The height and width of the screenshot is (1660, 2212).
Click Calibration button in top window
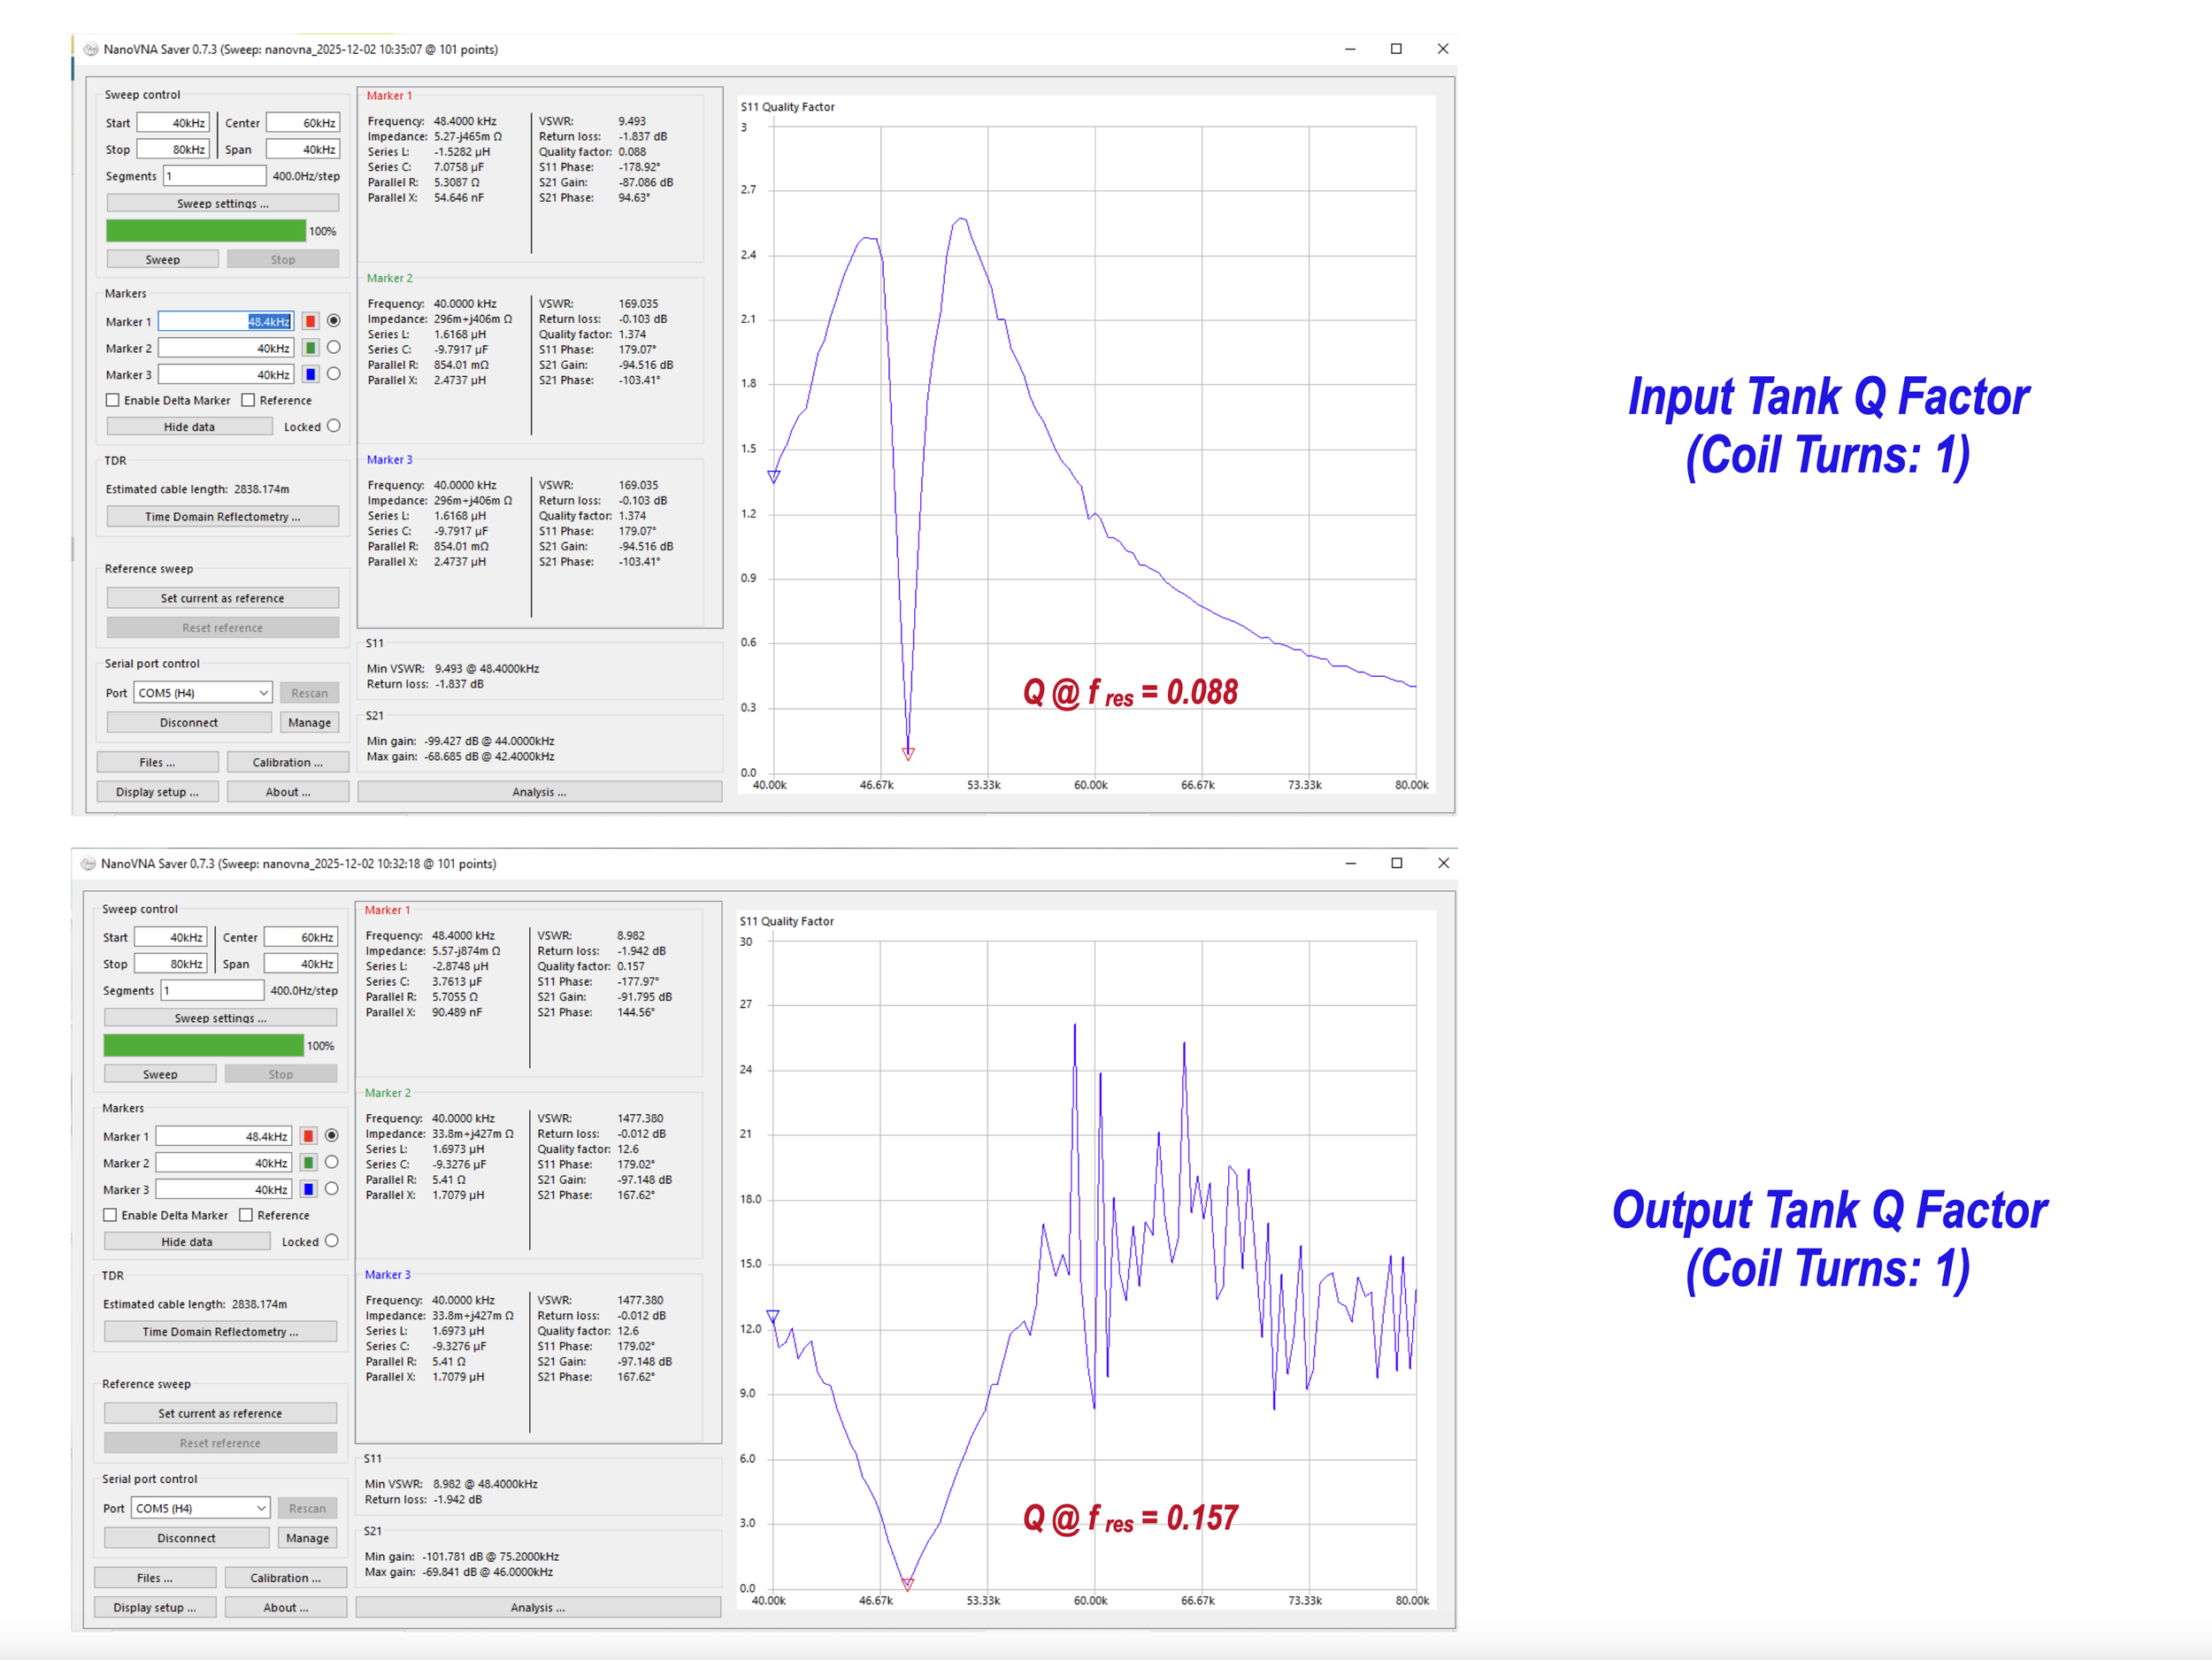click(287, 762)
